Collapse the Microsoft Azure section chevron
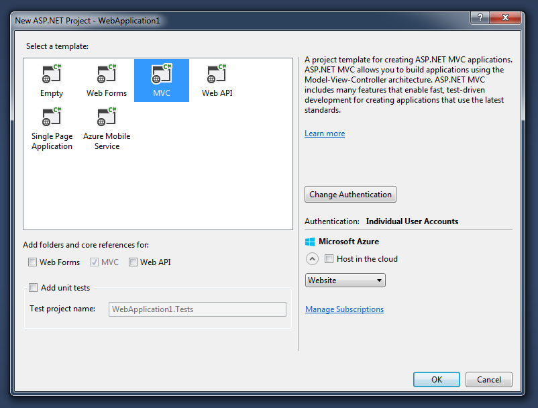The width and height of the screenshot is (538, 408). tap(312, 259)
